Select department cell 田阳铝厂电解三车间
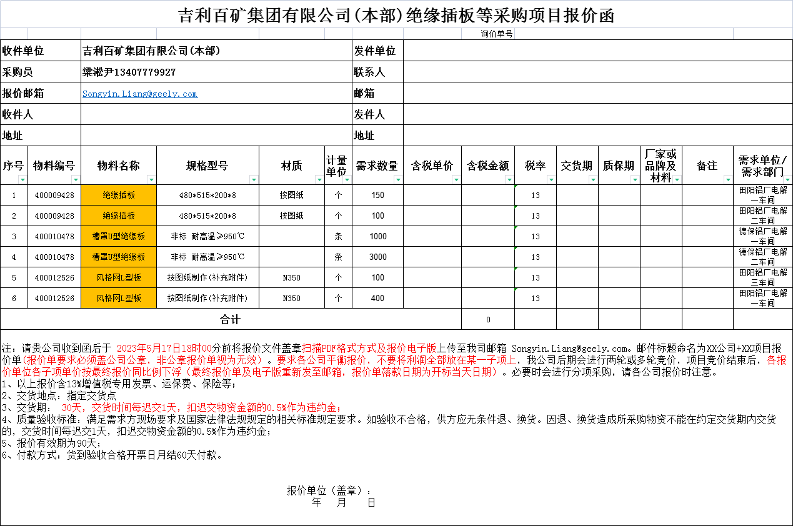This screenshot has width=793, height=526. pyautogui.click(x=762, y=277)
